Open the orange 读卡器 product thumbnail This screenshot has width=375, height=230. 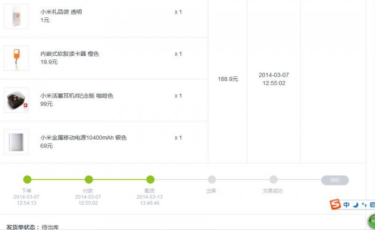coord(16,58)
